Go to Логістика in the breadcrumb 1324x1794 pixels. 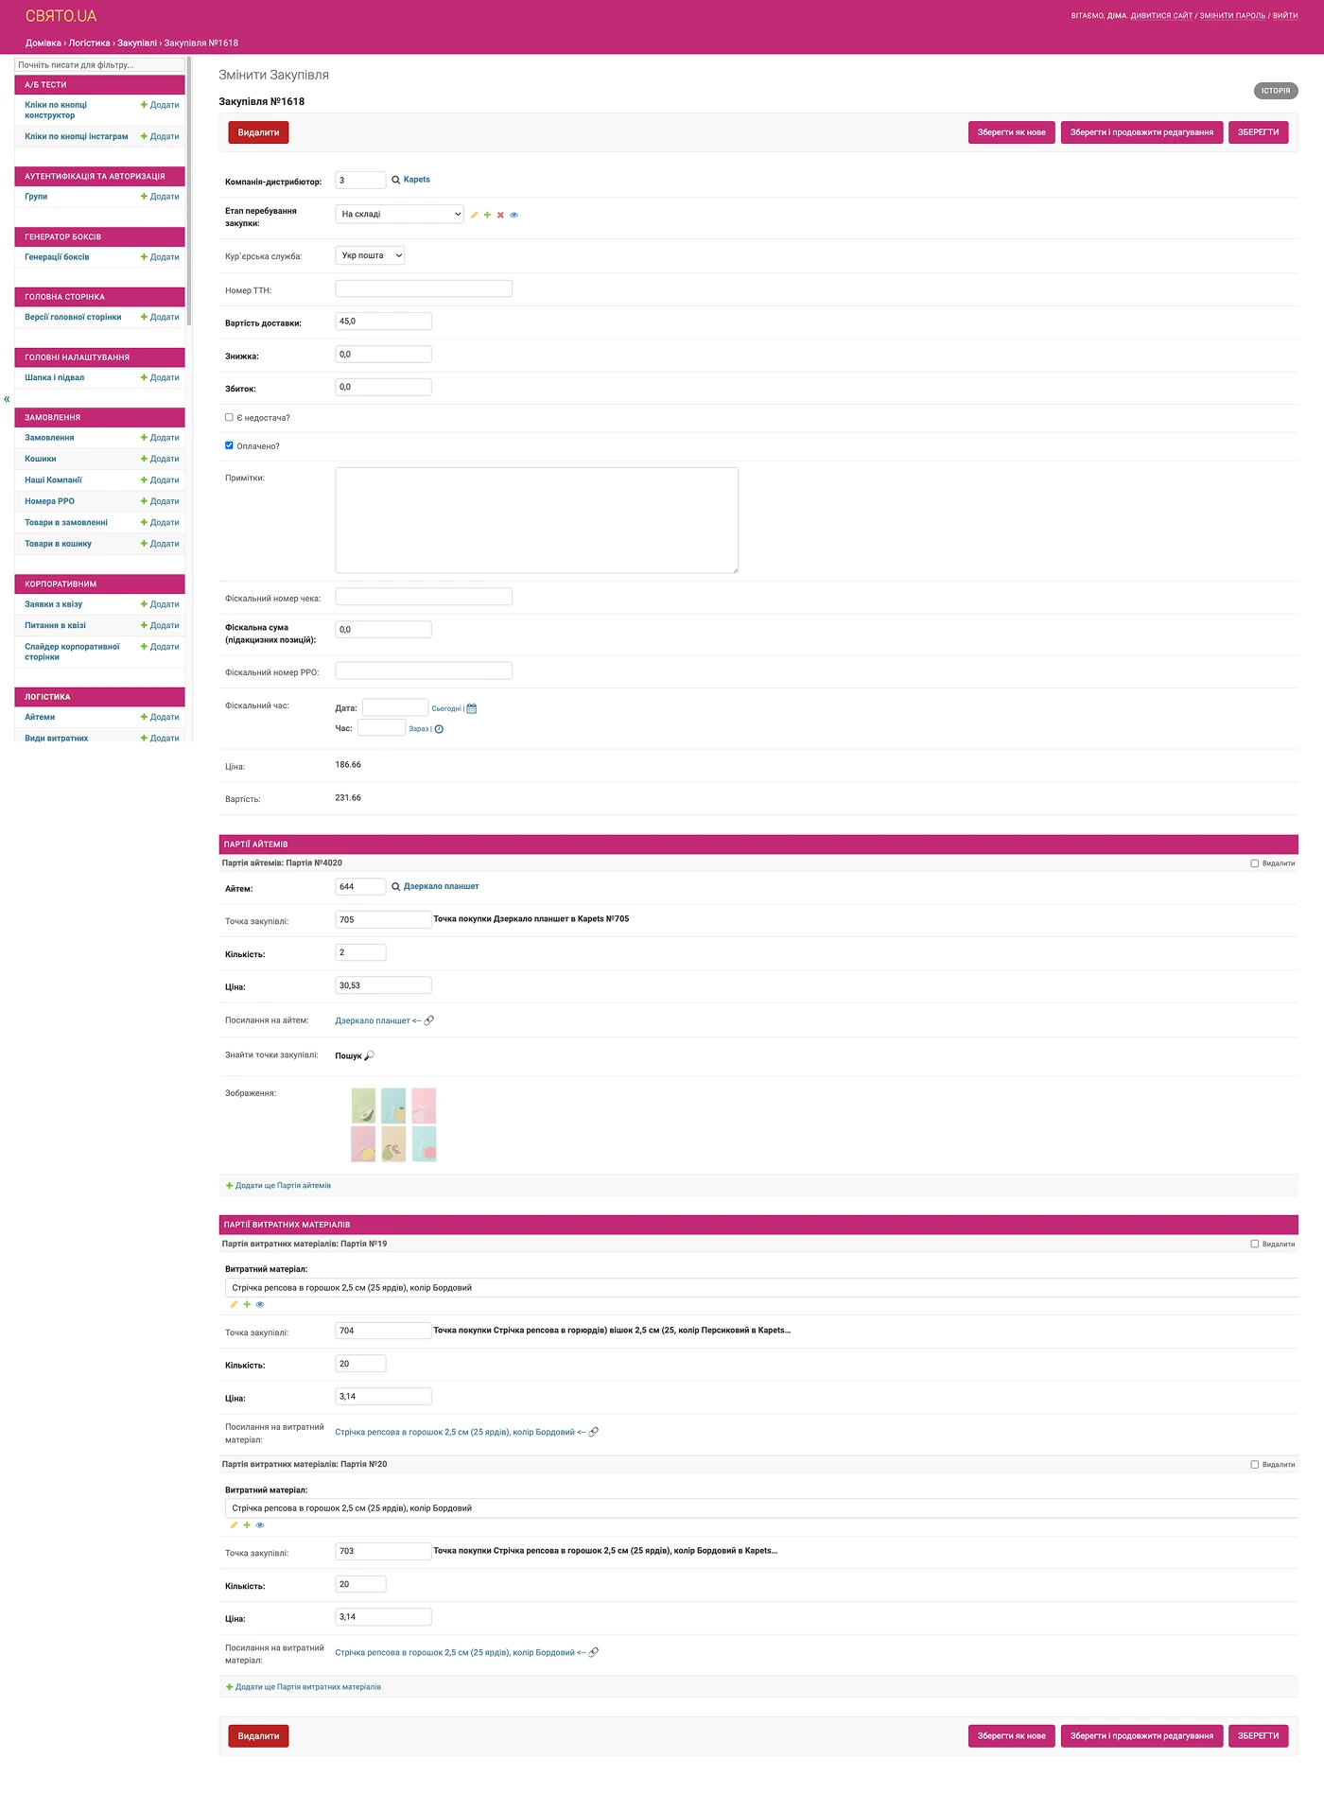pos(89,44)
